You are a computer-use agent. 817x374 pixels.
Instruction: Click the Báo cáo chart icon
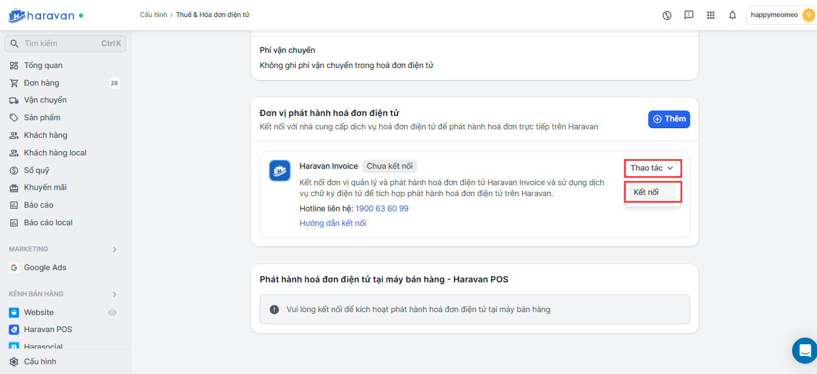tap(14, 205)
